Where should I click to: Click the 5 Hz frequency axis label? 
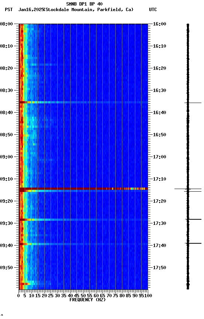point(25,296)
